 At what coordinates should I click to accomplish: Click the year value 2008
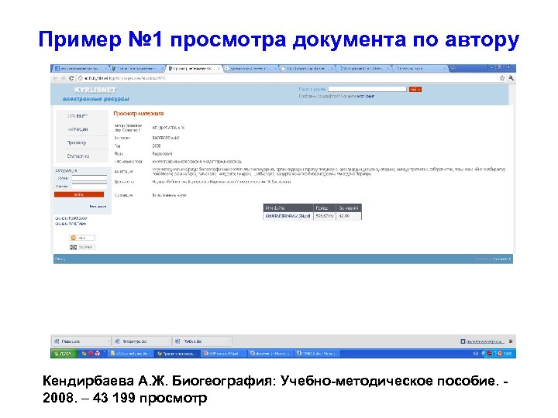[x=157, y=146]
